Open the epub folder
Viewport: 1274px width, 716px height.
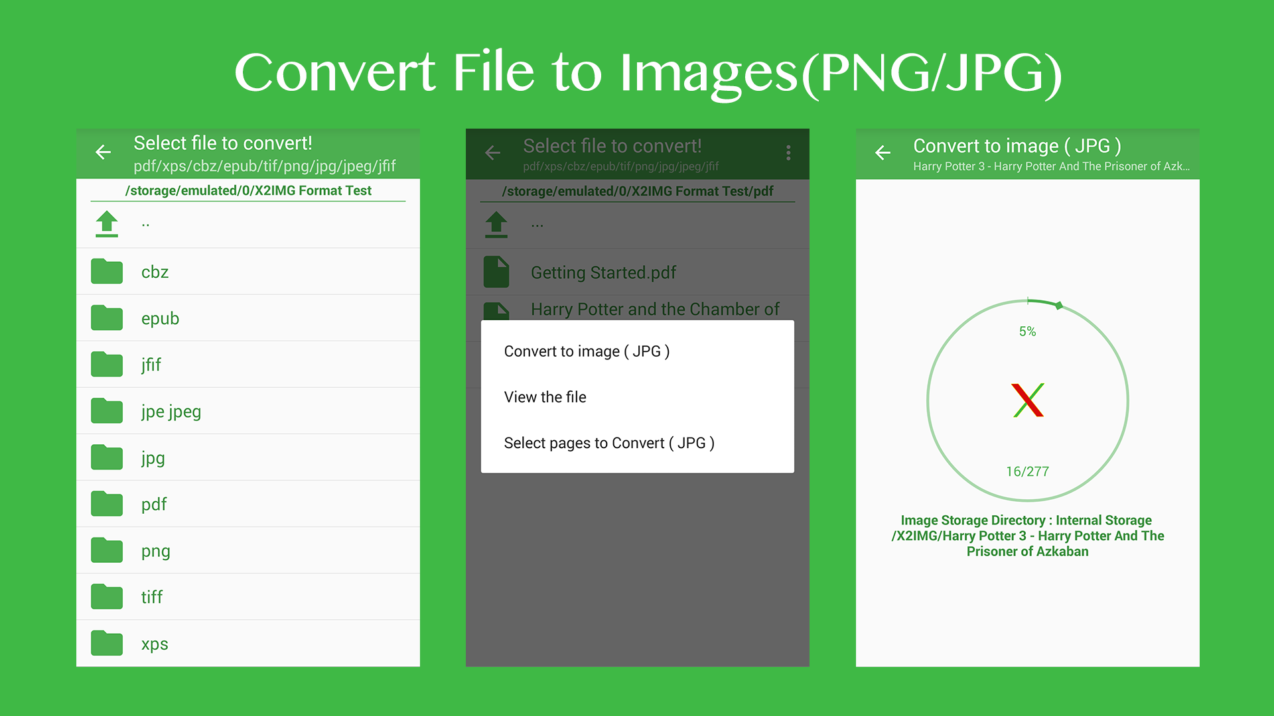(x=160, y=318)
